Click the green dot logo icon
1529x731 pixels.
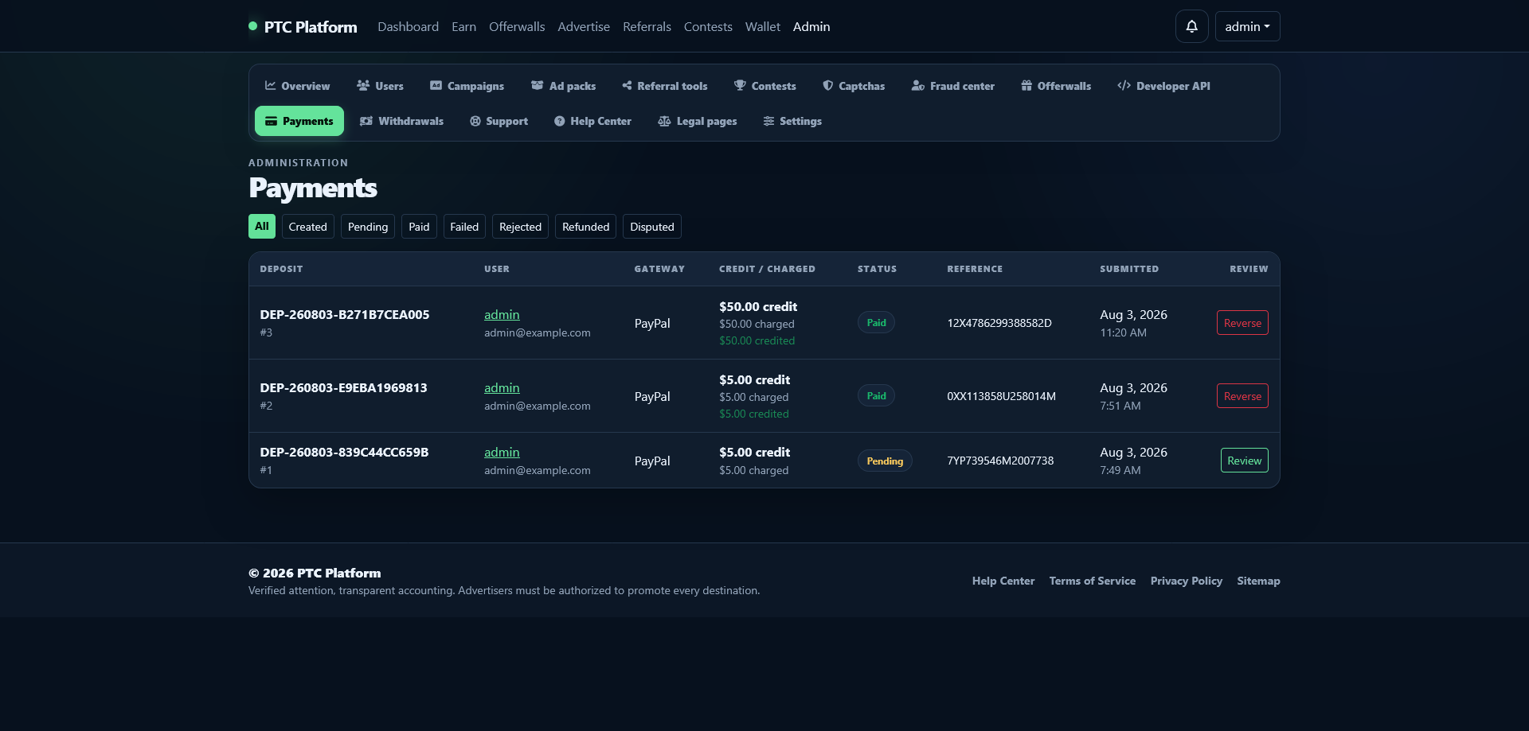[252, 26]
